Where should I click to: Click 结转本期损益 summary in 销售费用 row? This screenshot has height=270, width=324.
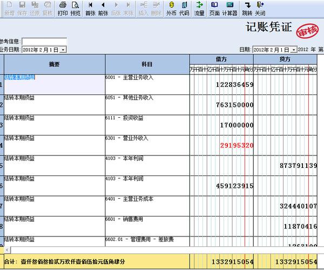click(19, 219)
